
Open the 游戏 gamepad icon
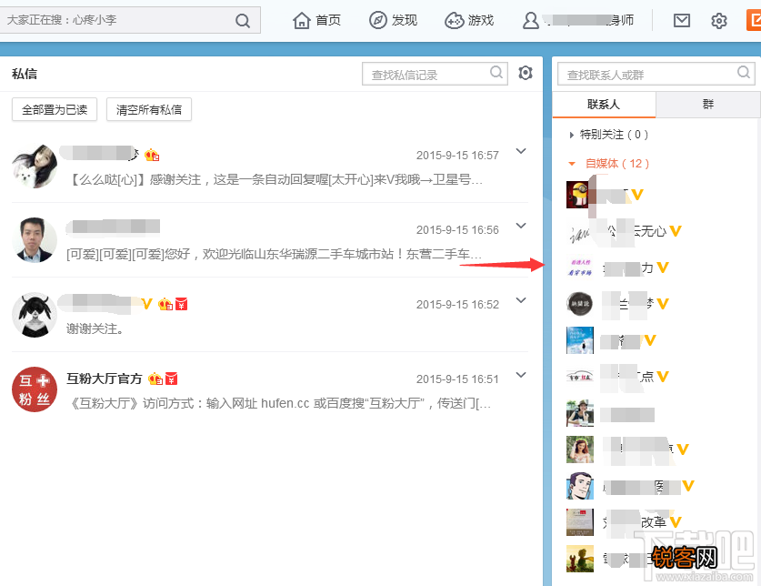[455, 20]
